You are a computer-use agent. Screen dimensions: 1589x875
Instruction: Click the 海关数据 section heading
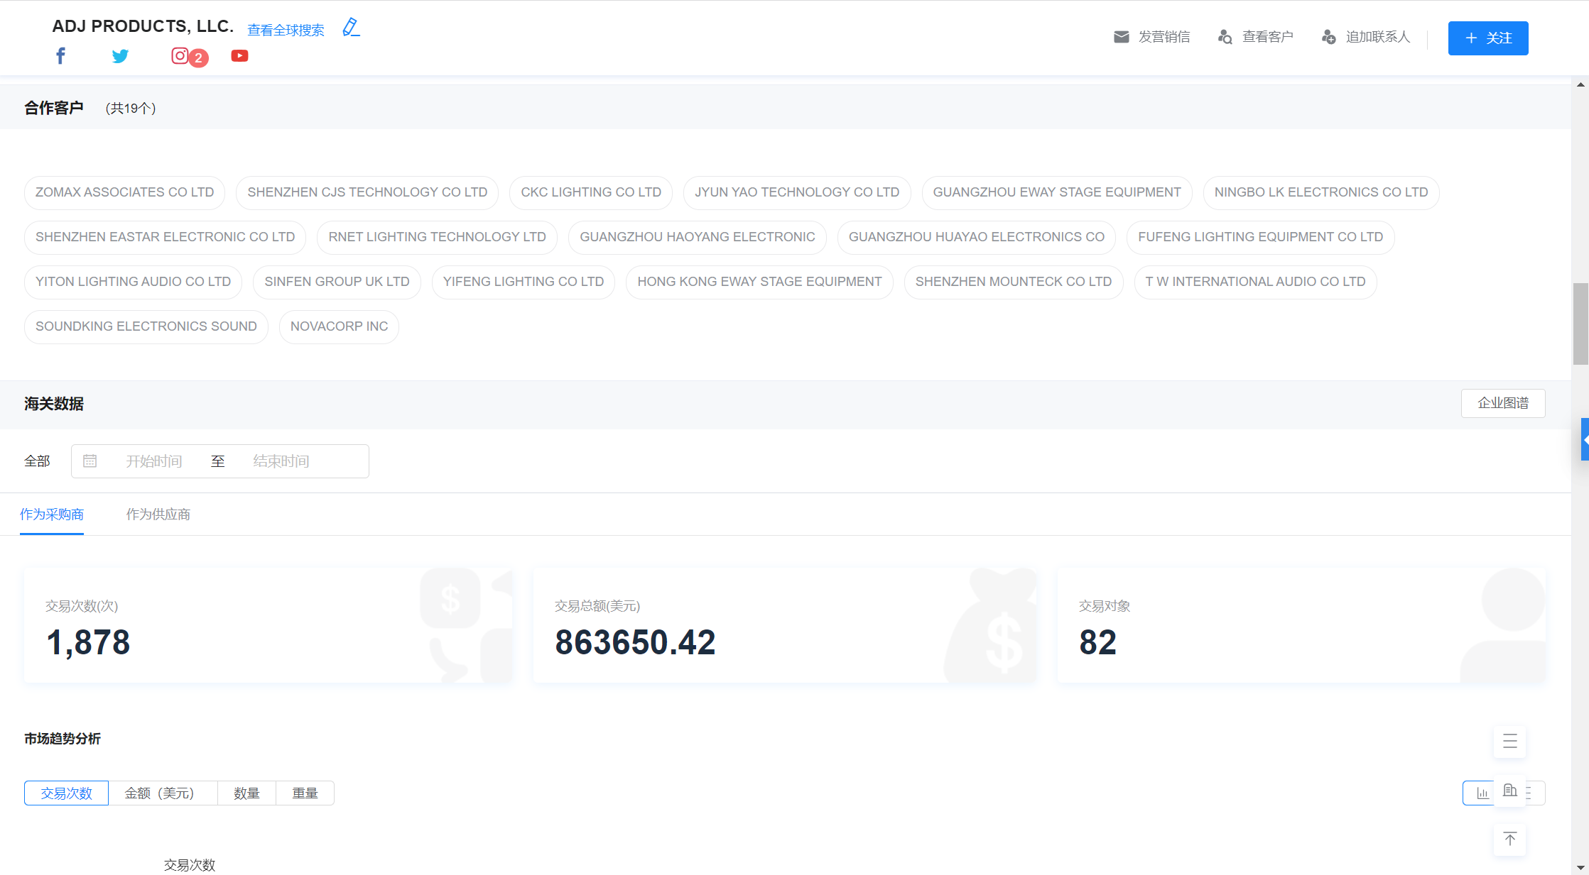coord(54,404)
